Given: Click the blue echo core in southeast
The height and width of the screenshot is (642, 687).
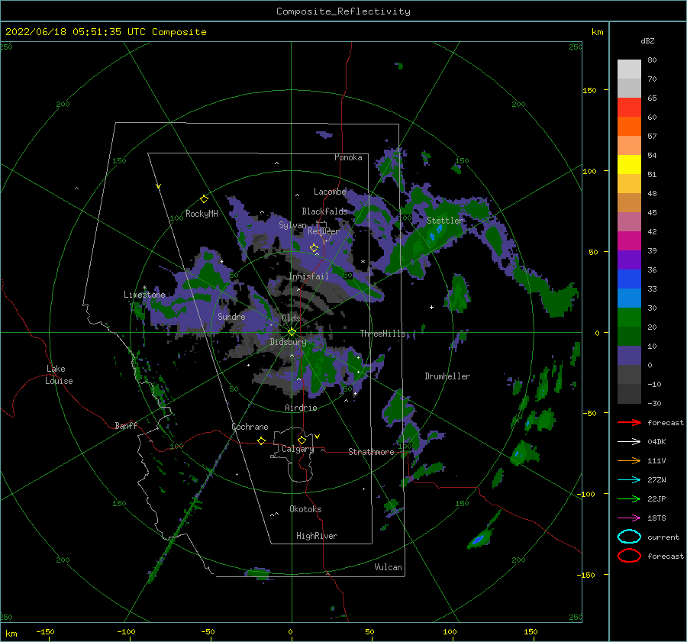Looking at the screenshot, I should (479, 539).
